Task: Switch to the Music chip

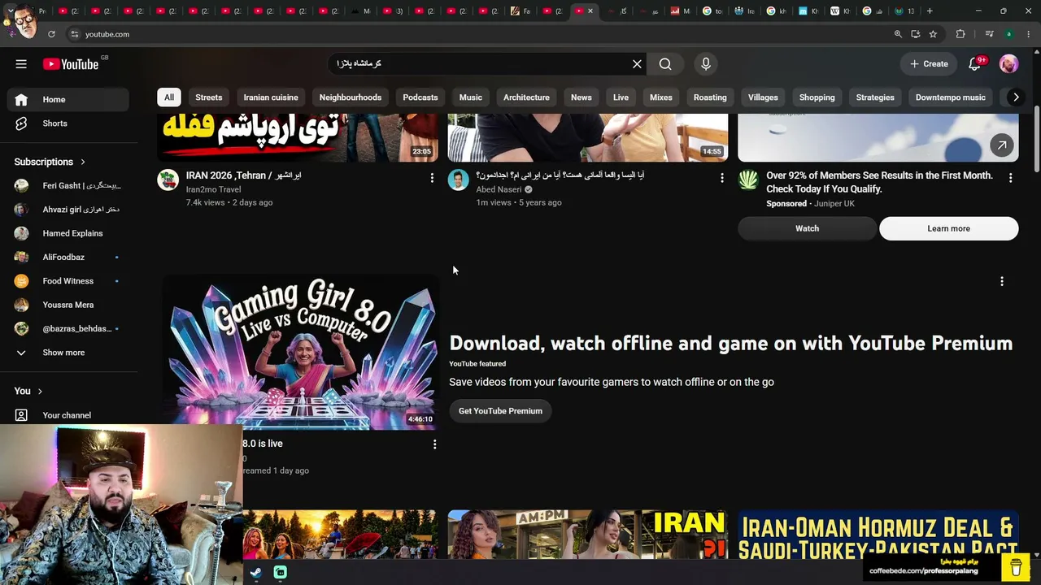Action: 471,97
